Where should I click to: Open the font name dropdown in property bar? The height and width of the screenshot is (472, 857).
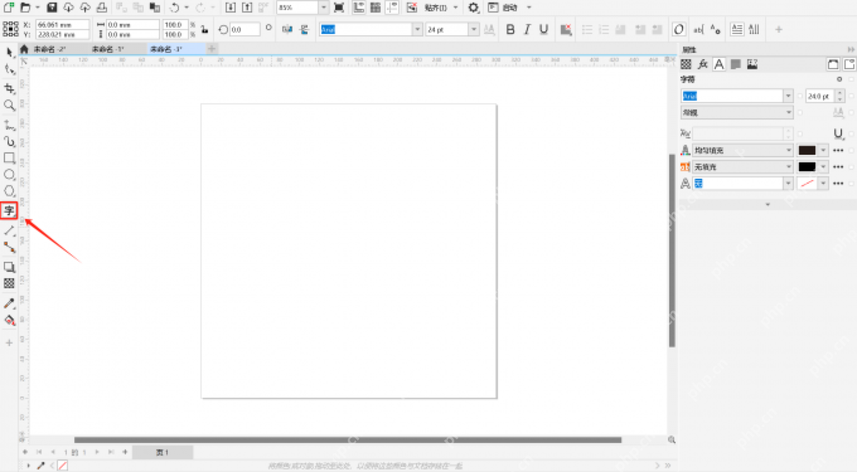pyautogui.click(x=417, y=30)
